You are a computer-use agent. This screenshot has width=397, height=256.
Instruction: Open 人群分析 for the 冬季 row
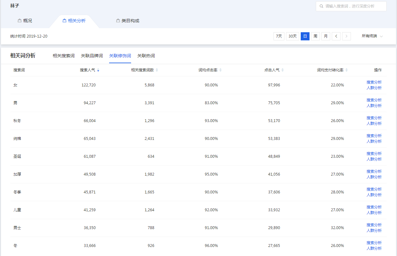374,195
